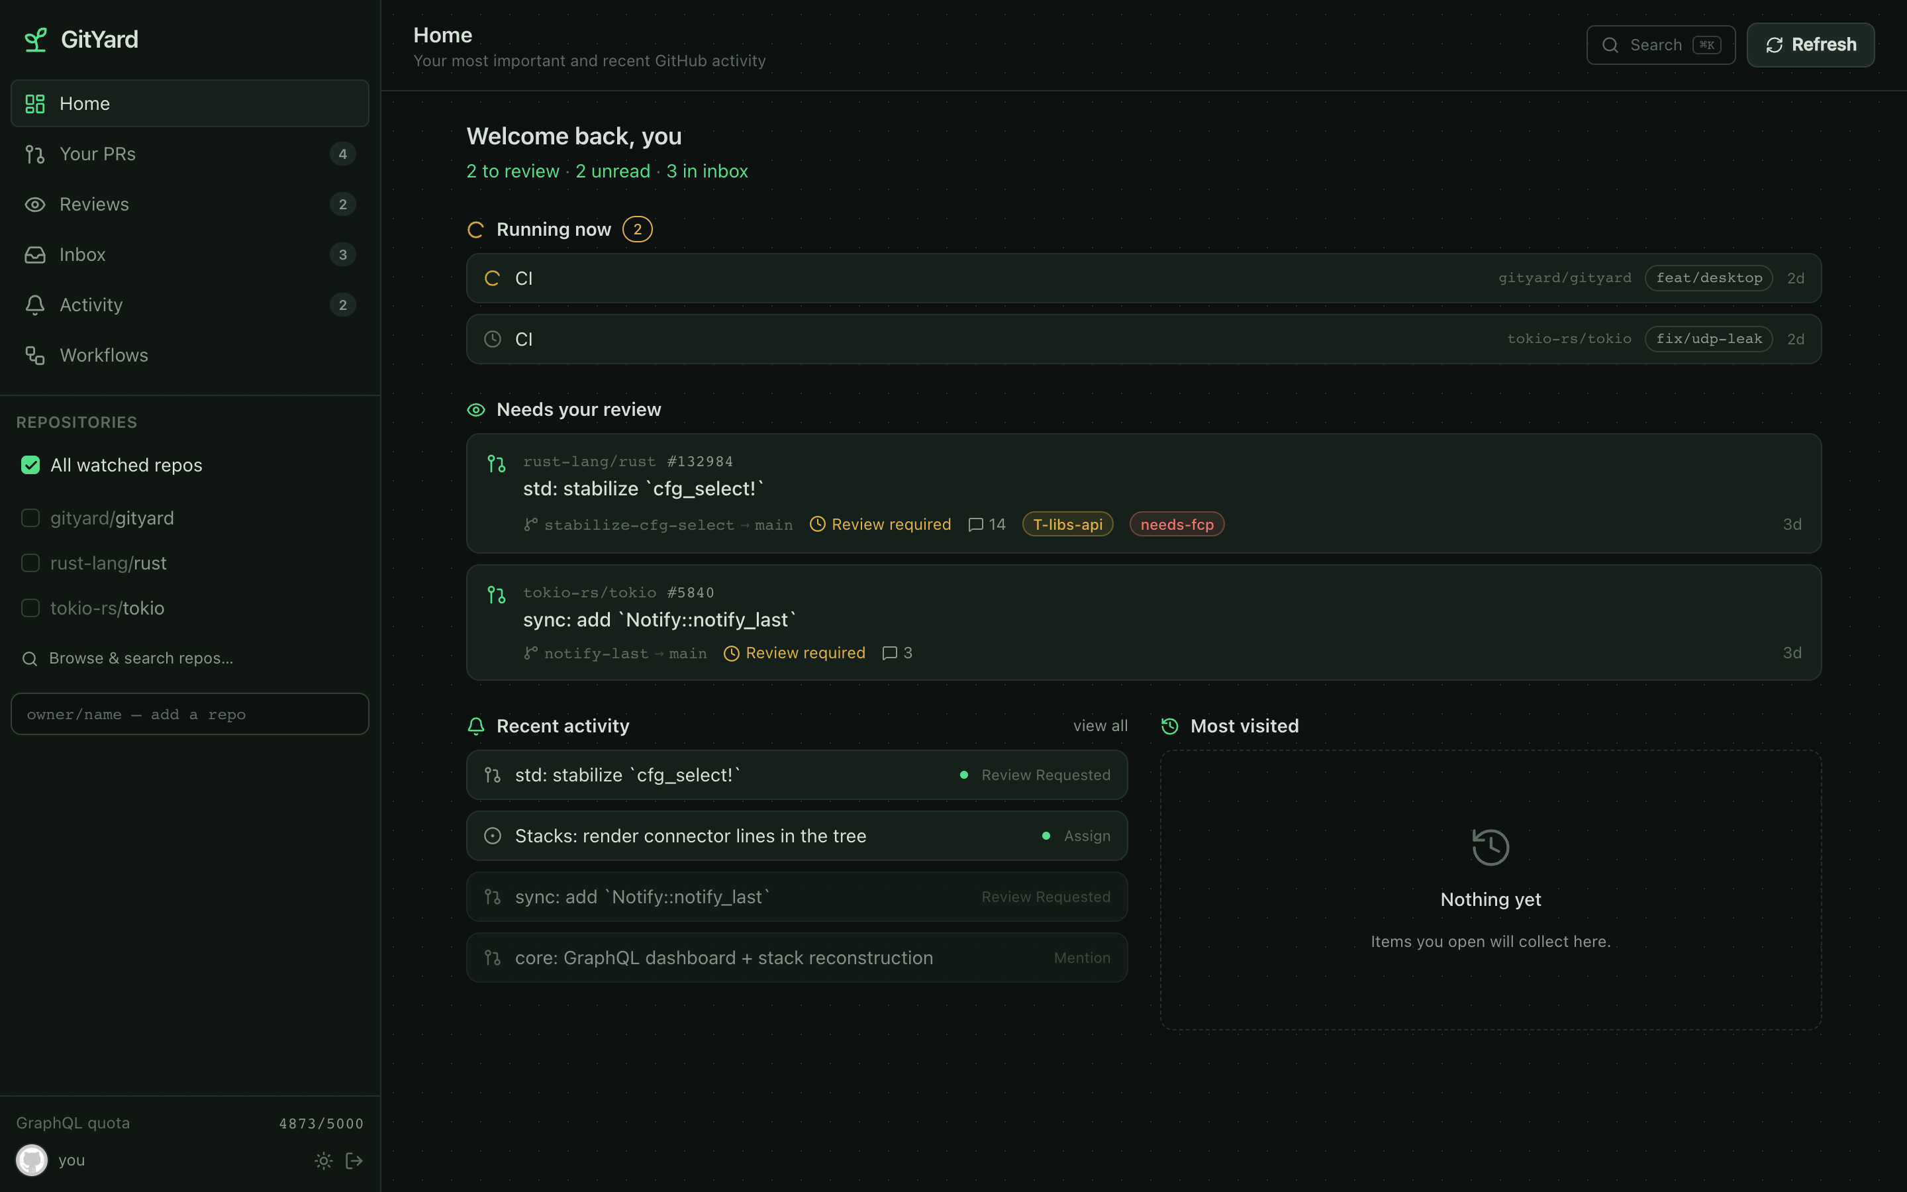The width and height of the screenshot is (1907, 1192).
Task: Open activity core: GraphQL dashboard item
Action: [x=797, y=957]
